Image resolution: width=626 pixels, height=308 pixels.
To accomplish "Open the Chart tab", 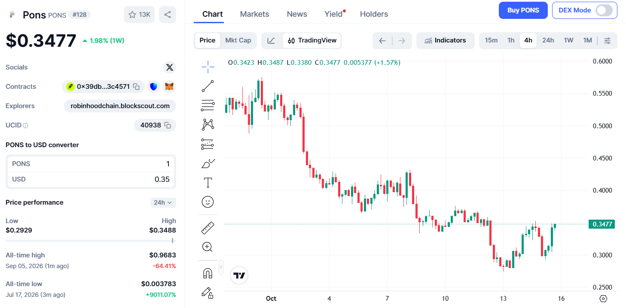I will pos(213,14).
